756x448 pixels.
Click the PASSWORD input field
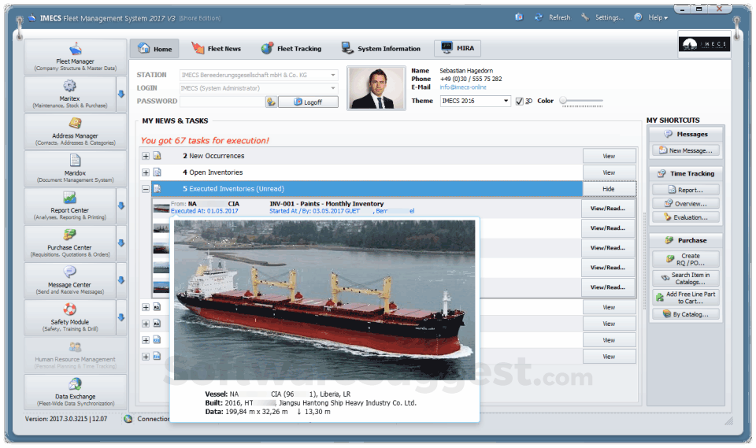point(222,102)
